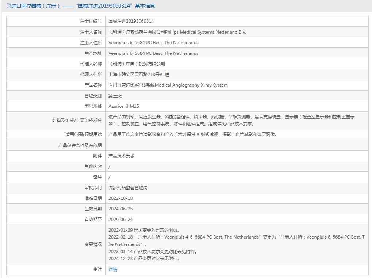The height and width of the screenshot is (278, 372).
Task: Click change entry 2023-03-14 产品技术要求变更
Action: click(x=153, y=251)
